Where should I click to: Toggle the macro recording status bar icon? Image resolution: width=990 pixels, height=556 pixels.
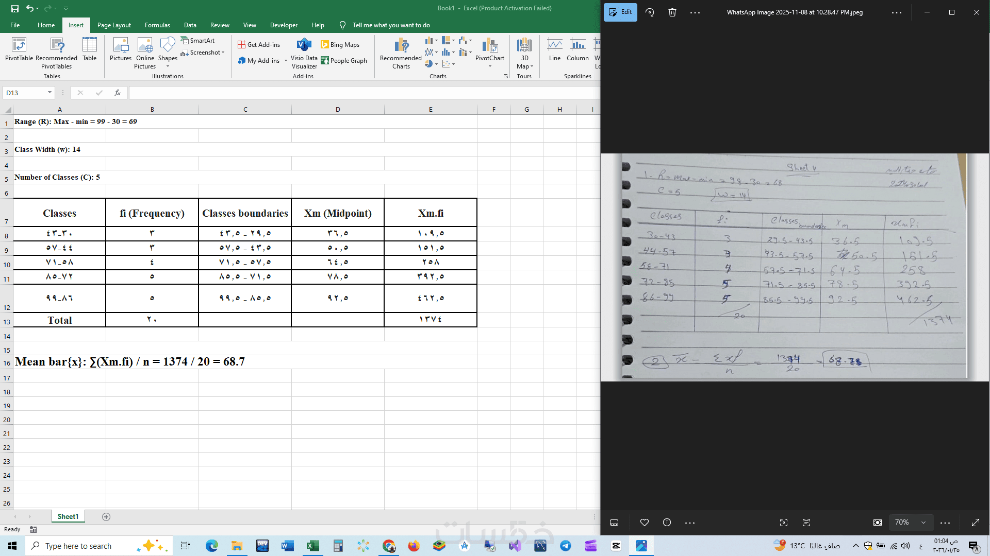(x=34, y=529)
